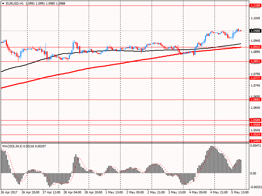Open the chart dropdown arrow beside EURUSD,H1
262x196 pixels.
3,4
